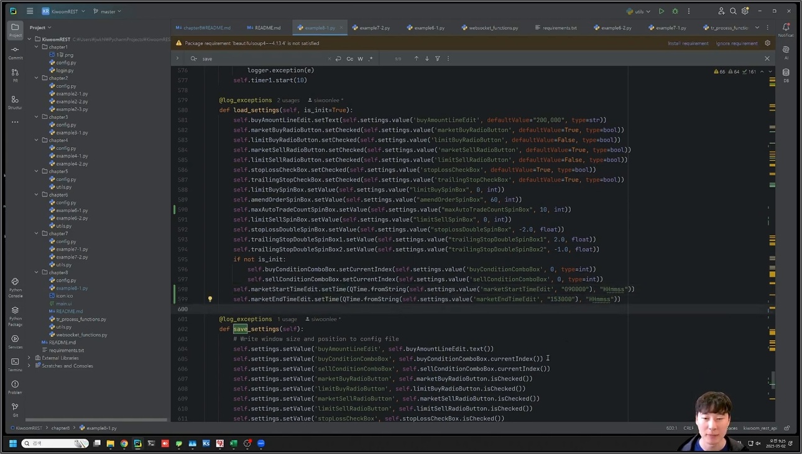
Task: Filter search results funnel icon
Action: click(x=438, y=58)
